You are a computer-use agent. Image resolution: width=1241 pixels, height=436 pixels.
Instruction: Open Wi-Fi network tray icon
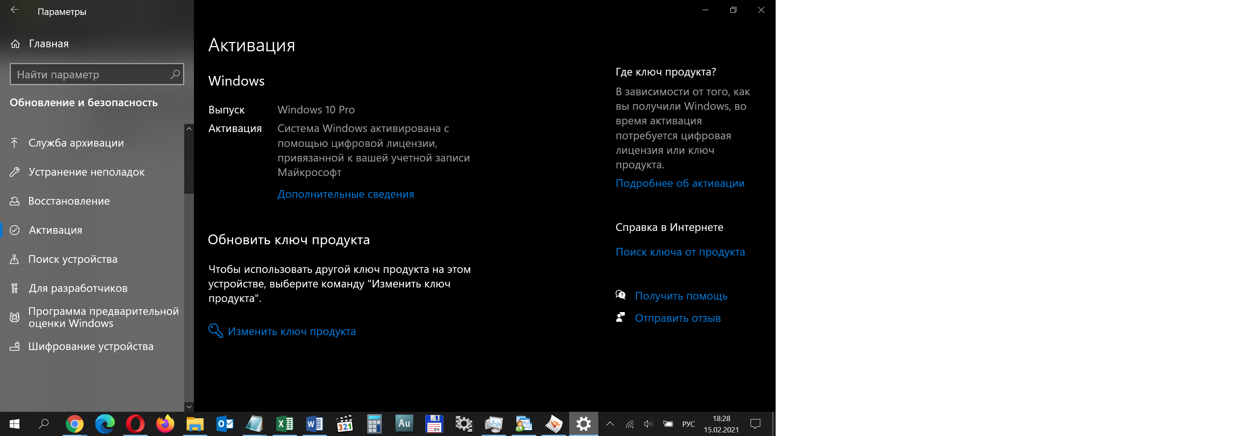click(x=630, y=424)
